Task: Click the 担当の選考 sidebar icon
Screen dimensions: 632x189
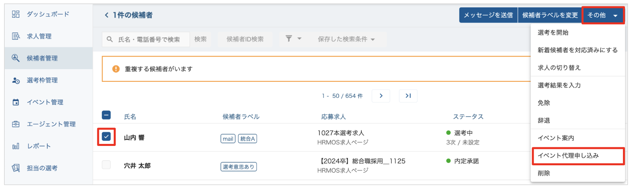Action: [16, 168]
